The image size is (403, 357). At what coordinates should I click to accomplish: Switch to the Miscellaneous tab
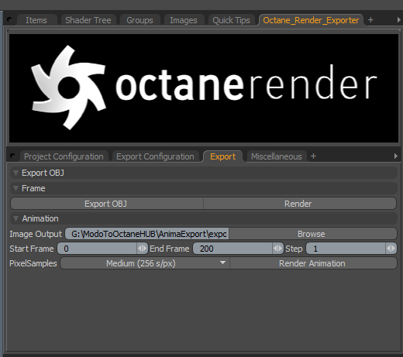pyautogui.click(x=277, y=156)
